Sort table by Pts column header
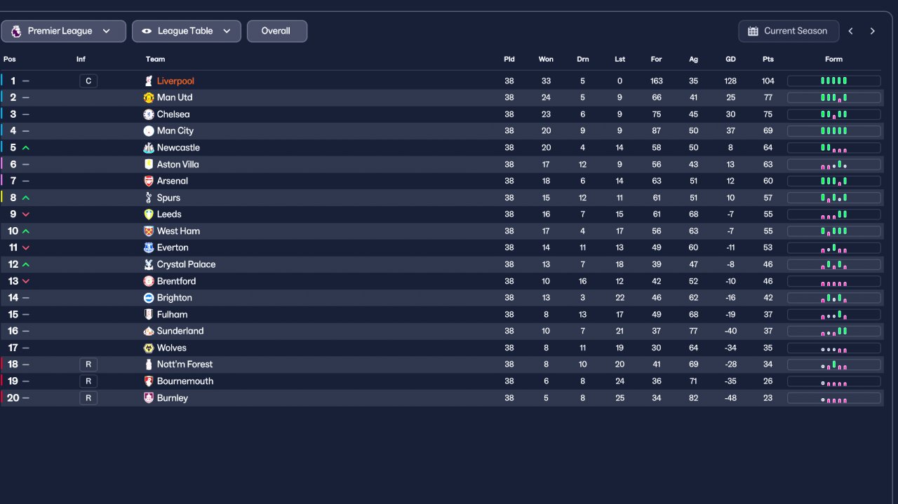Image resolution: width=898 pixels, height=504 pixels. 768,60
